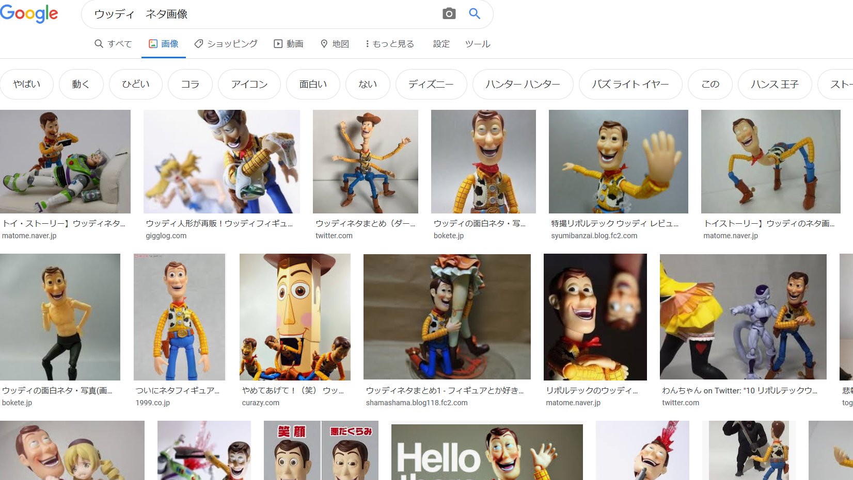
Task: Open the 1999.co.jp Woody figure thumbnail
Action: point(179,317)
